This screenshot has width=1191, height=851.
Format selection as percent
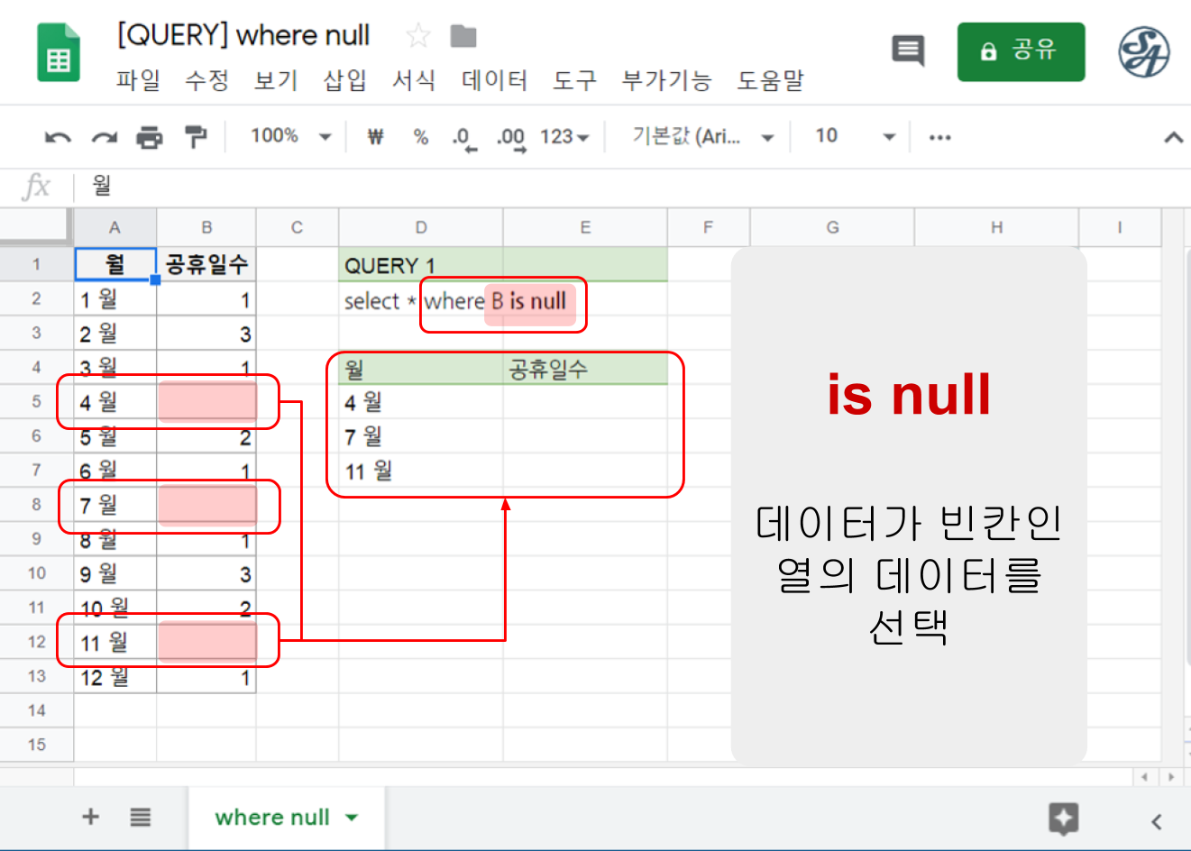[x=420, y=136]
